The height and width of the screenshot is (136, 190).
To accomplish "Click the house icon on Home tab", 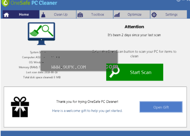I will coord(6,15).
